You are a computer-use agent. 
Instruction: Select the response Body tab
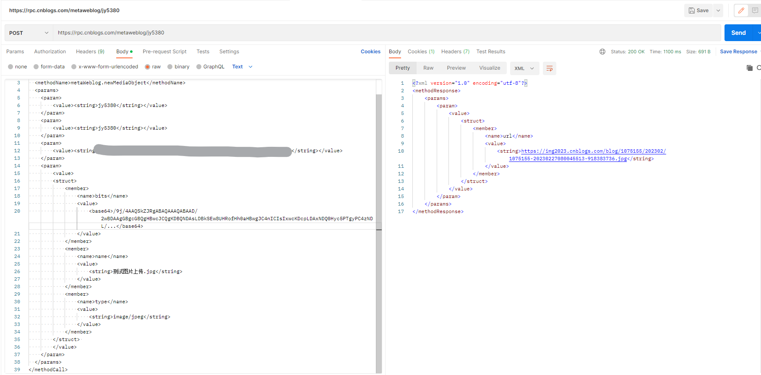[x=395, y=52]
